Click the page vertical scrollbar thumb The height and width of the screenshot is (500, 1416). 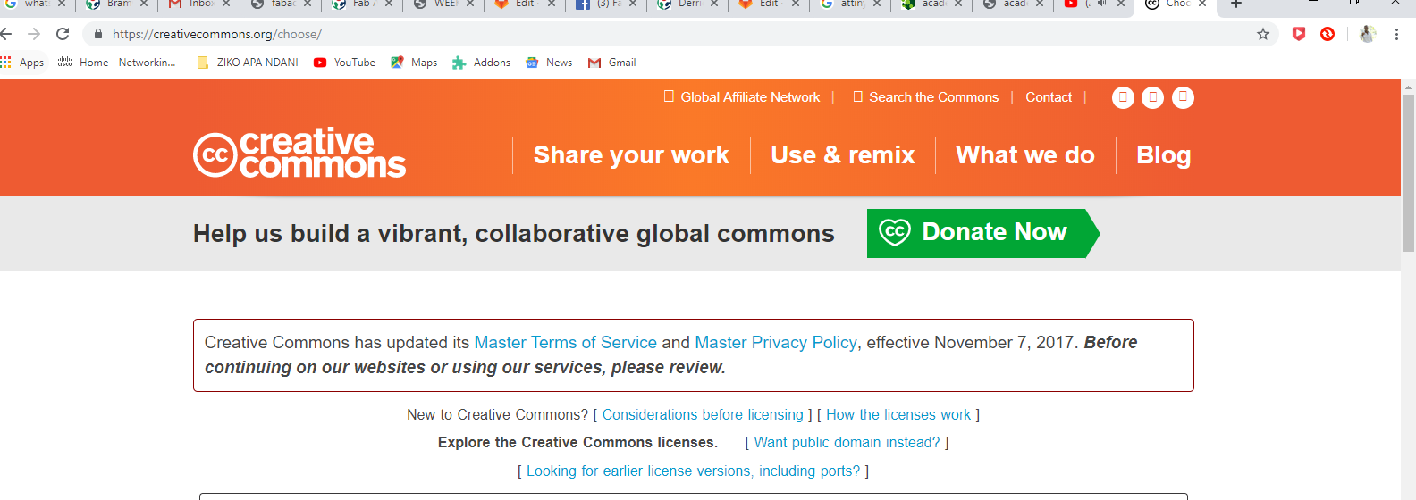[1408, 171]
